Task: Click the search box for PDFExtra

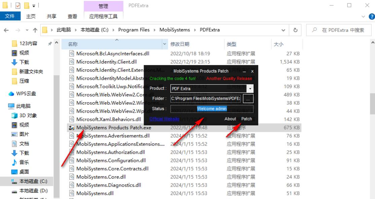Action: tap(339, 30)
